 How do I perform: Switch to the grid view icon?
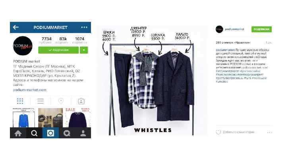point(20,101)
